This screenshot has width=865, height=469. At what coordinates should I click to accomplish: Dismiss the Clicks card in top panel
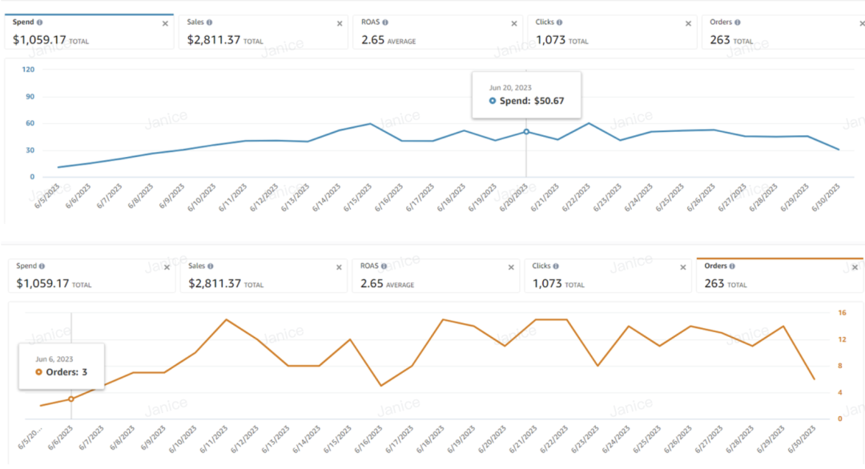[x=688, y=24]
